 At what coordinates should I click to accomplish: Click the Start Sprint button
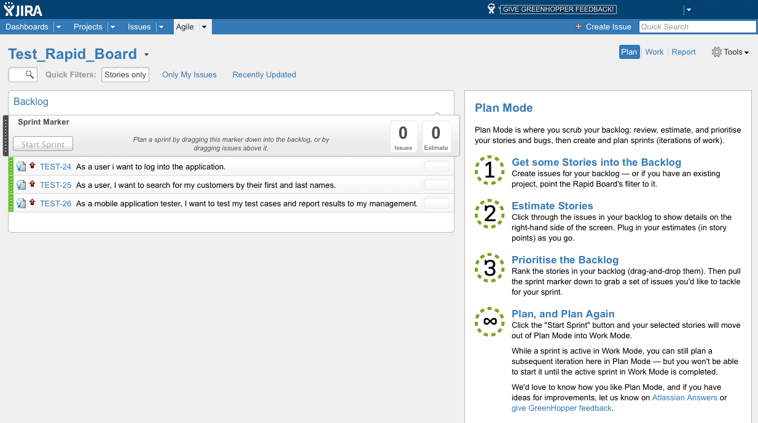click(43, 144)
